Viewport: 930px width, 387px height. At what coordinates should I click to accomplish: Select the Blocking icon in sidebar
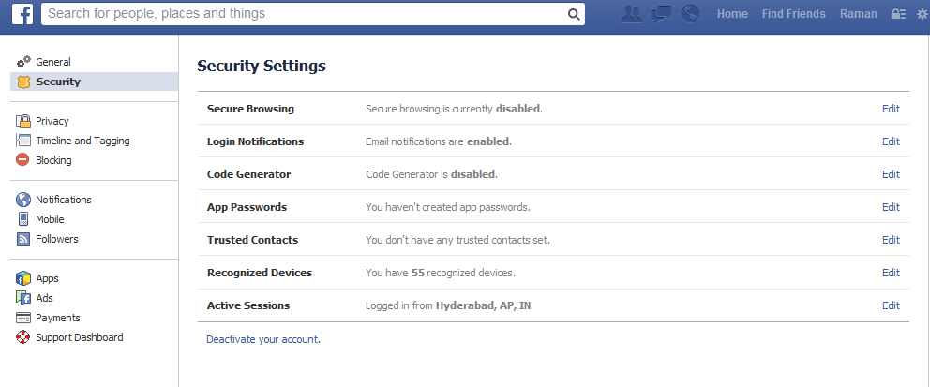coord(22,160)
